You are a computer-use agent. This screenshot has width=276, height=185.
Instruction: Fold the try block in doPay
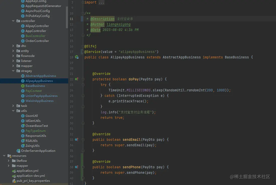83,85
